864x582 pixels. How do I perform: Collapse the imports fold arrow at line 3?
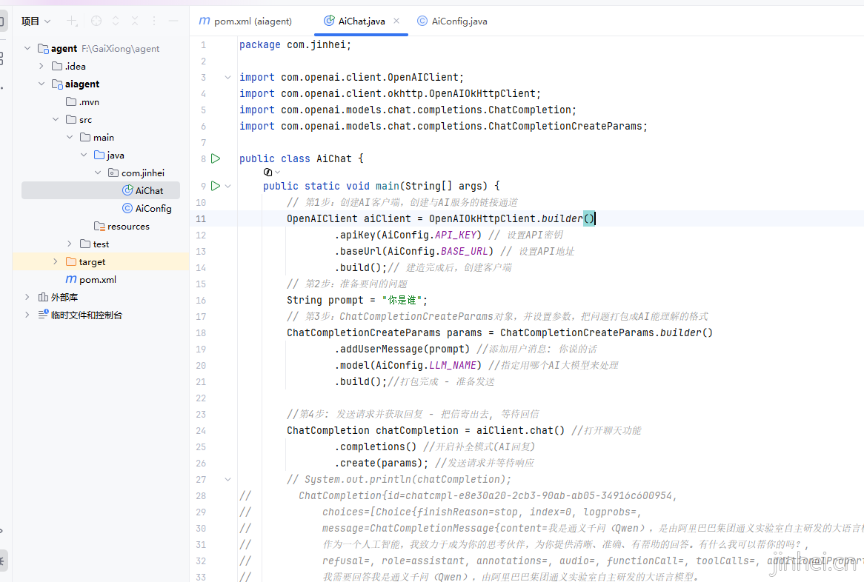227,77
